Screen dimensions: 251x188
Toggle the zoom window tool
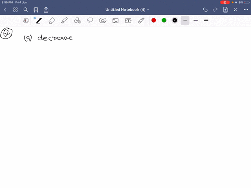pyautogui.click(x=26, y=21)
